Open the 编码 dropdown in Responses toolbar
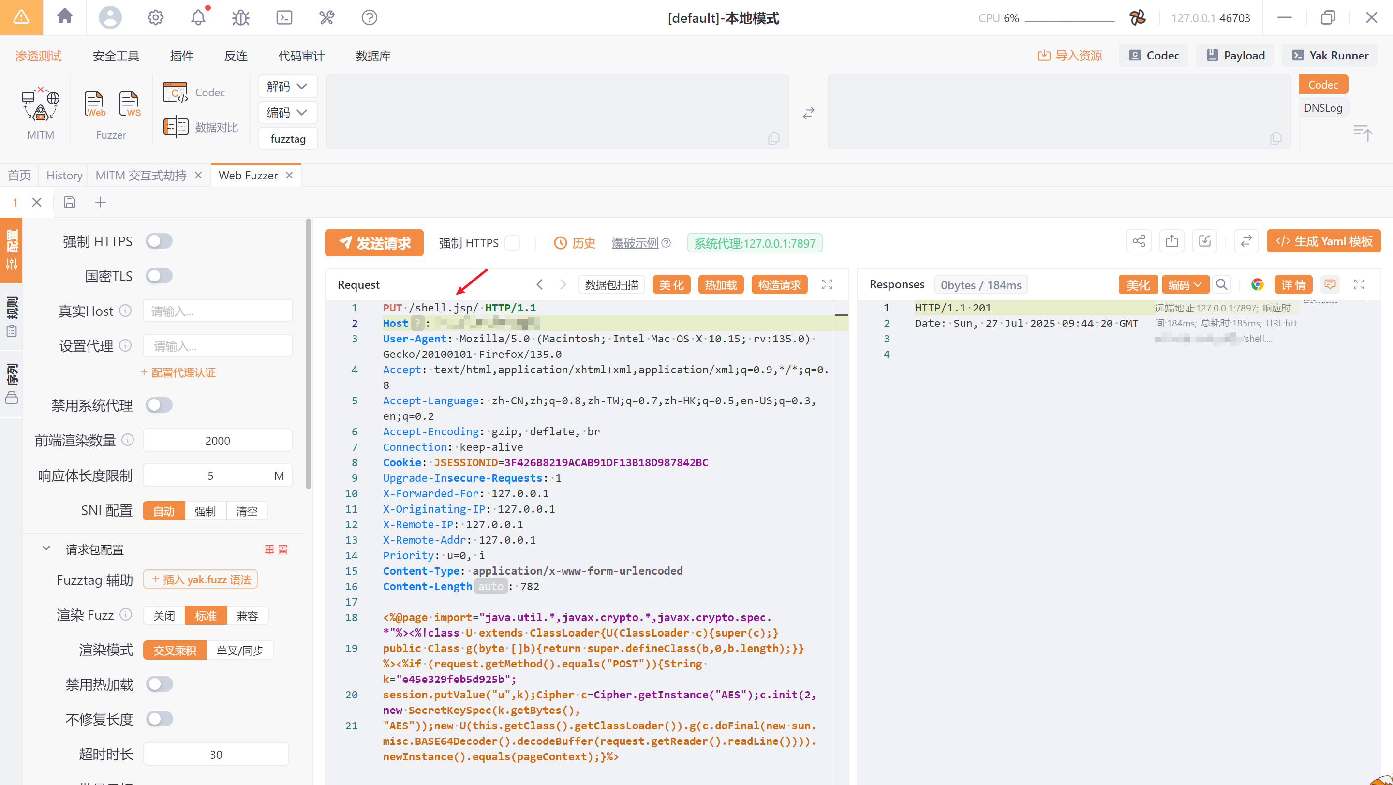This screenshot has width=1393, height=785. (x=1185, y=284)
